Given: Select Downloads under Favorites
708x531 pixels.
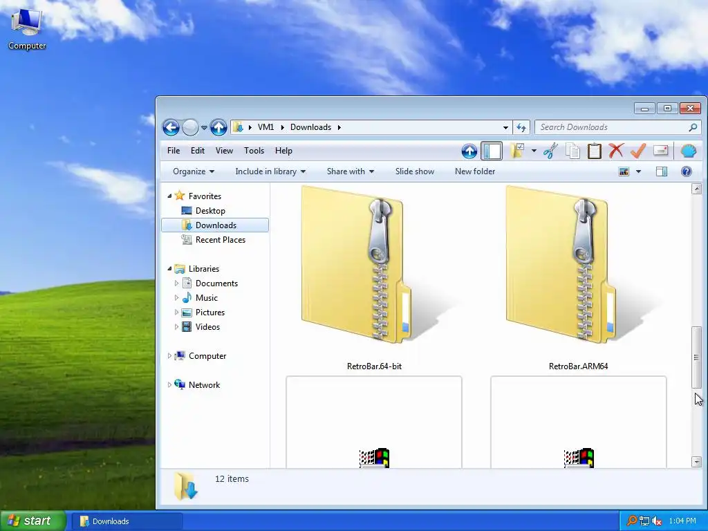Looking at the screenshot, I should (x=216, y=225).
